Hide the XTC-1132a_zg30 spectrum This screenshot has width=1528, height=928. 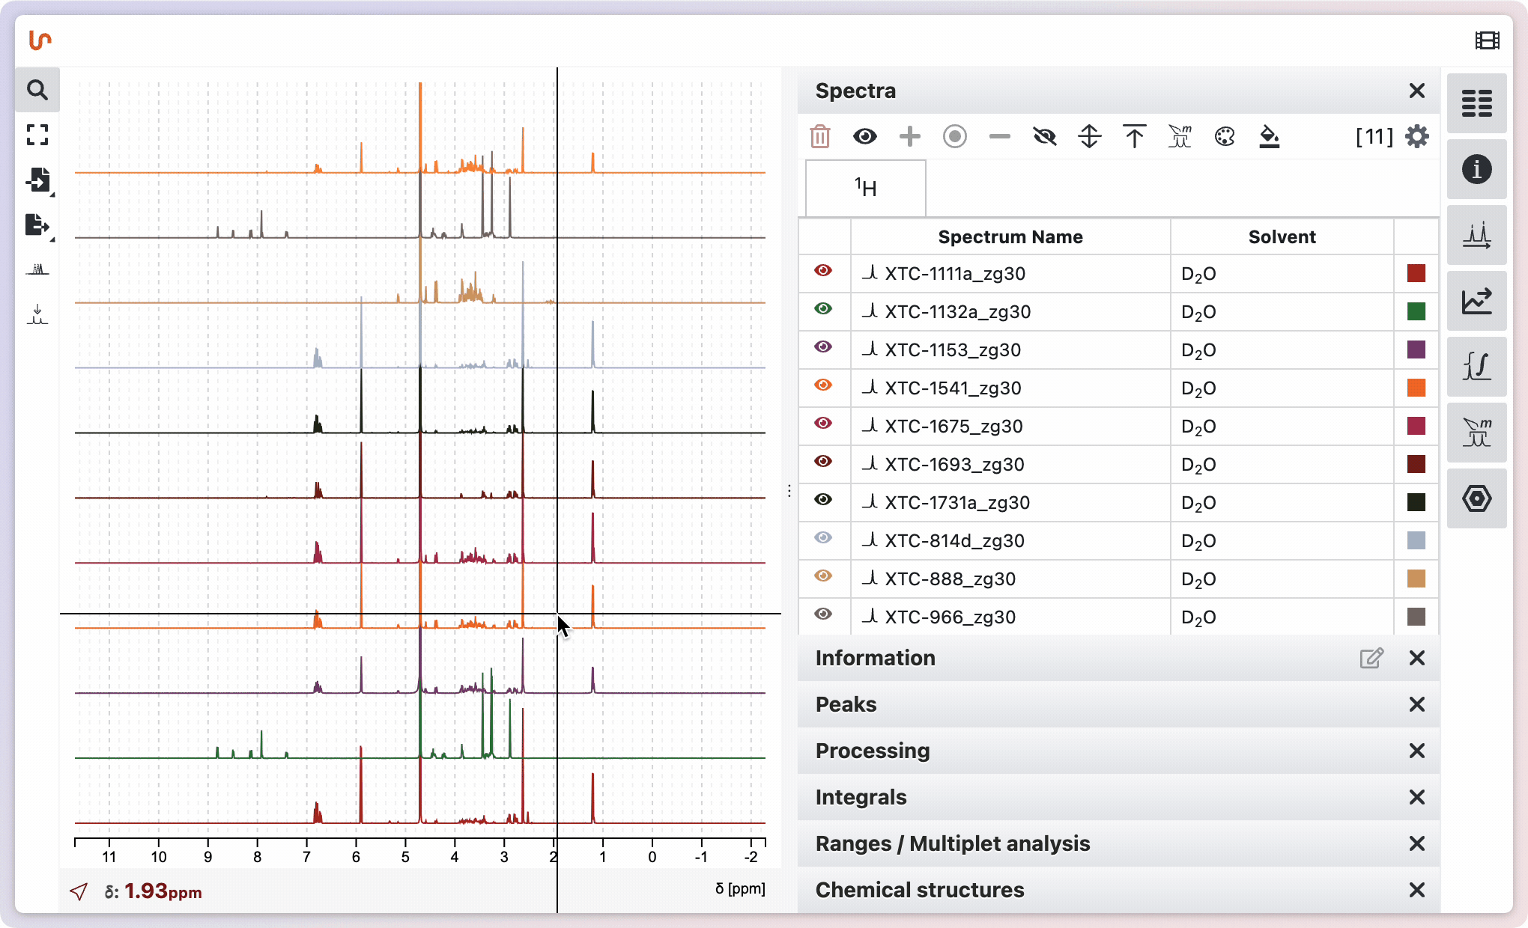pos(824,311)
